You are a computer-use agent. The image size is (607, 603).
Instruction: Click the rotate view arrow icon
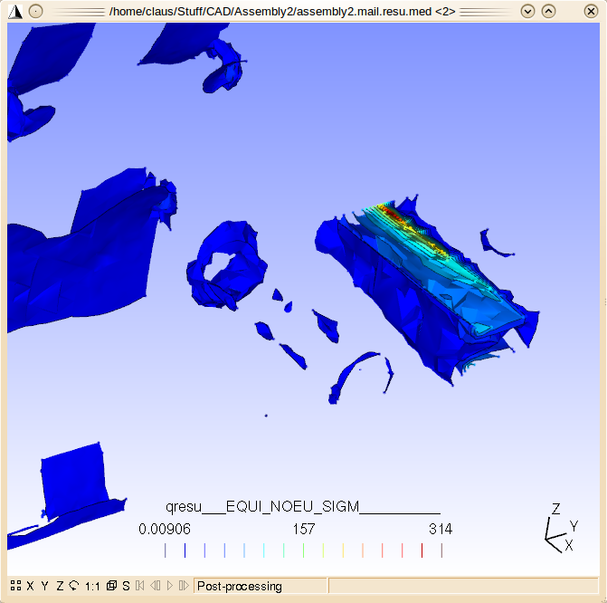pos(74,586)
